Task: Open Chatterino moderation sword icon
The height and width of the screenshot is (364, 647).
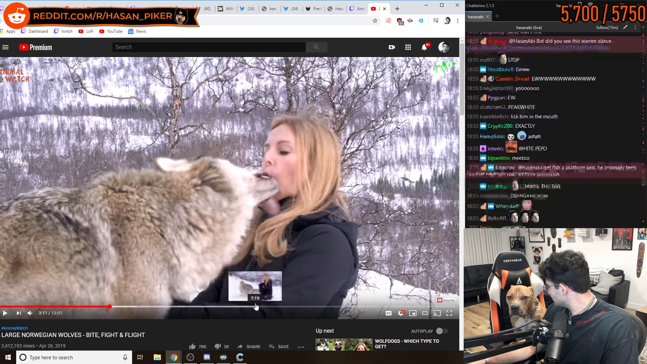Action: (626, 28)
